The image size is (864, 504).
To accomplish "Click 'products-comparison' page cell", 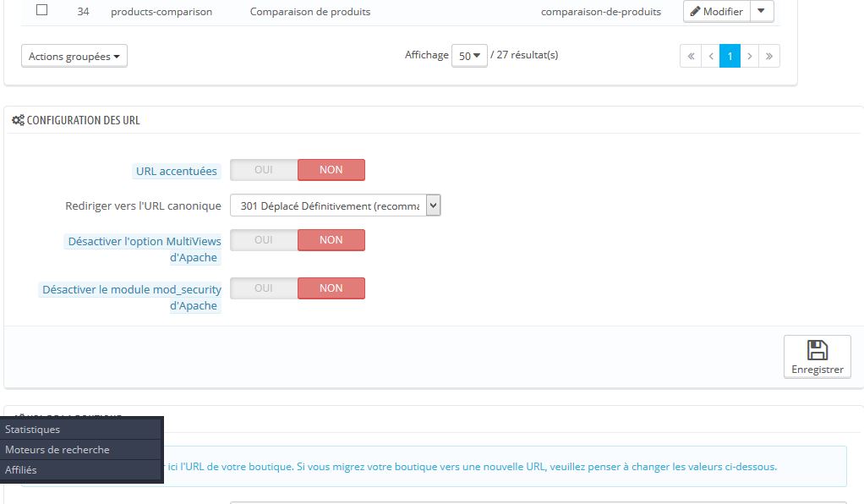I will (161, 12).
